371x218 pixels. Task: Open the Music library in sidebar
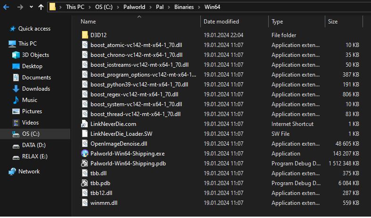tap(29, 100)
